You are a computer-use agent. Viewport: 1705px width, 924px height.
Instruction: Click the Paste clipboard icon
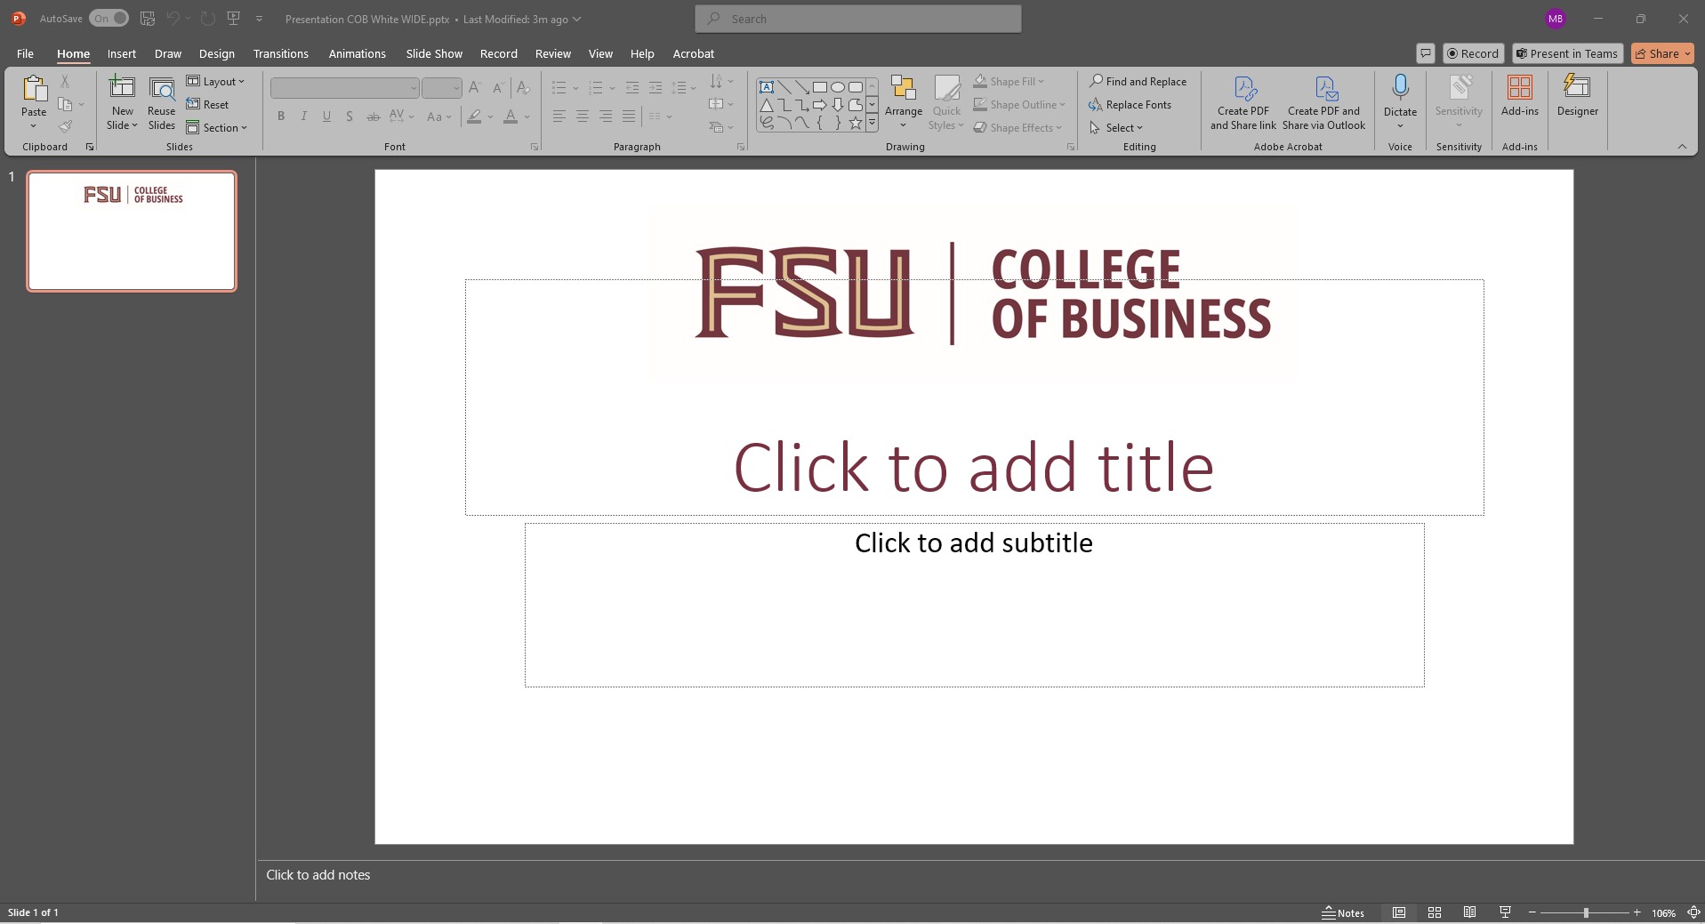click(x=34, y=89)
